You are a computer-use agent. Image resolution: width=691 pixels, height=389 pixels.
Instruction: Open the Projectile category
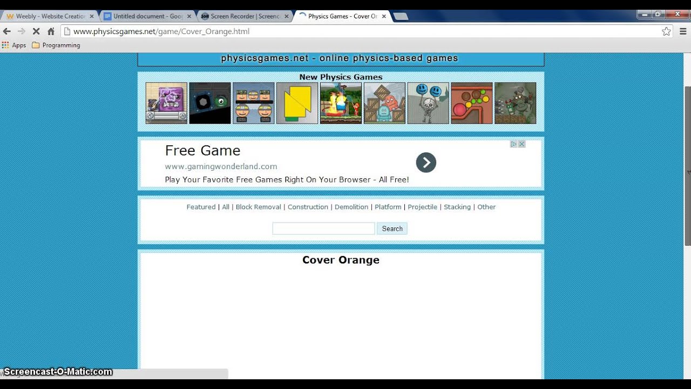tap(422, 207)
